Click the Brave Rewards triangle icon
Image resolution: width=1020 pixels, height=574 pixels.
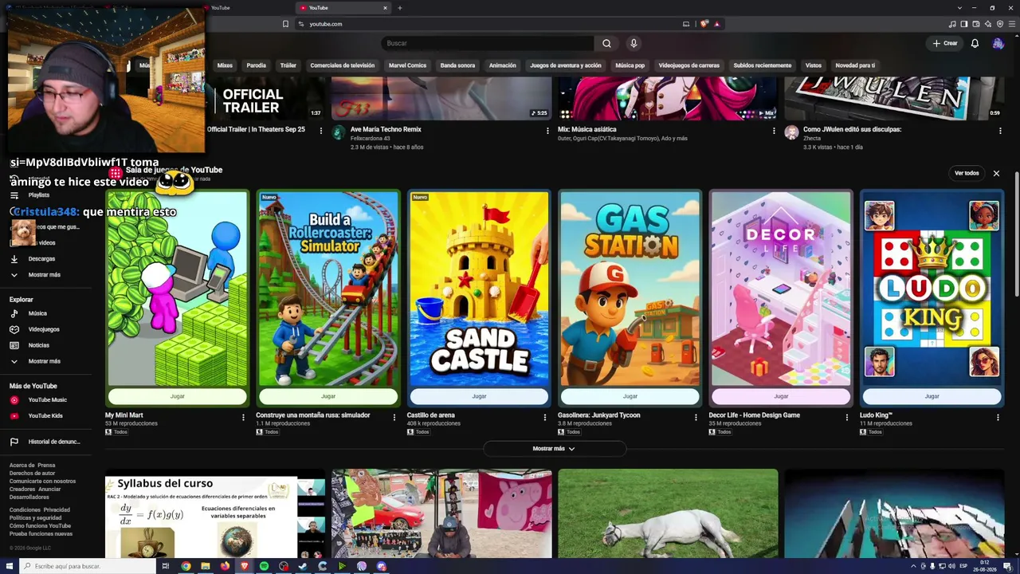pyautogui.click(x=716, y=24)
